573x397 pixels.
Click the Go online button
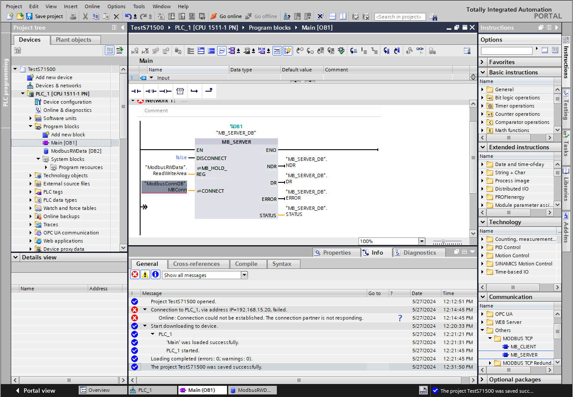click(x=226, y=16)
